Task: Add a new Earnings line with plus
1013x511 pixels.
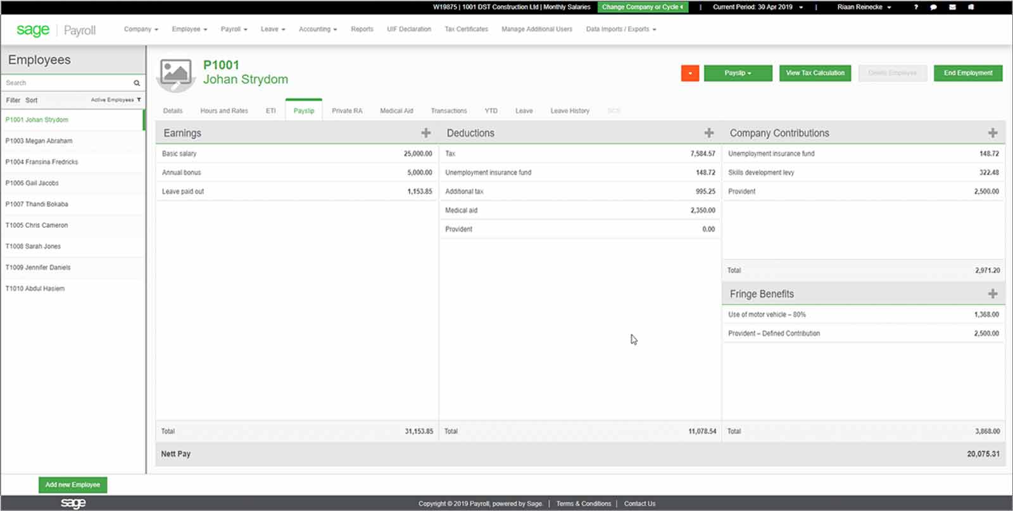Action: [426, 133]
